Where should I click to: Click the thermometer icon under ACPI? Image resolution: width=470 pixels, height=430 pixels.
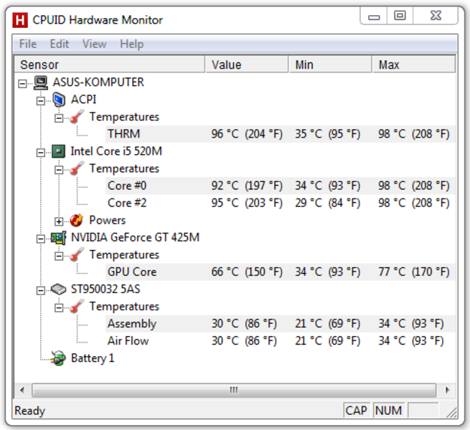(77, 117)
